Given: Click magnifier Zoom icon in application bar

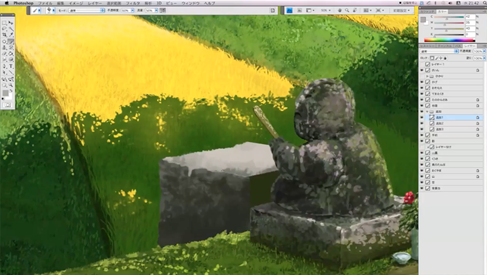Looking at the screenshot, I should pos(347,10).
